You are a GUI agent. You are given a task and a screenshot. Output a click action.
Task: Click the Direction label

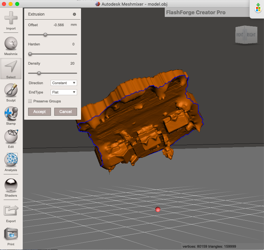[36, 83]
